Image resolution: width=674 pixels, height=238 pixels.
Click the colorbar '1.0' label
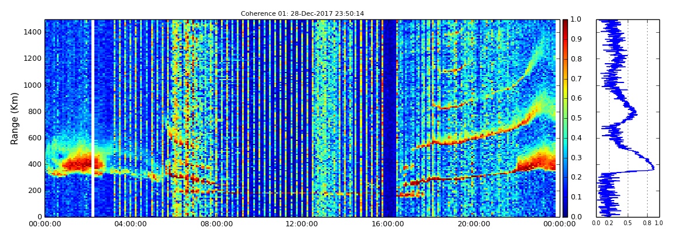575,20
